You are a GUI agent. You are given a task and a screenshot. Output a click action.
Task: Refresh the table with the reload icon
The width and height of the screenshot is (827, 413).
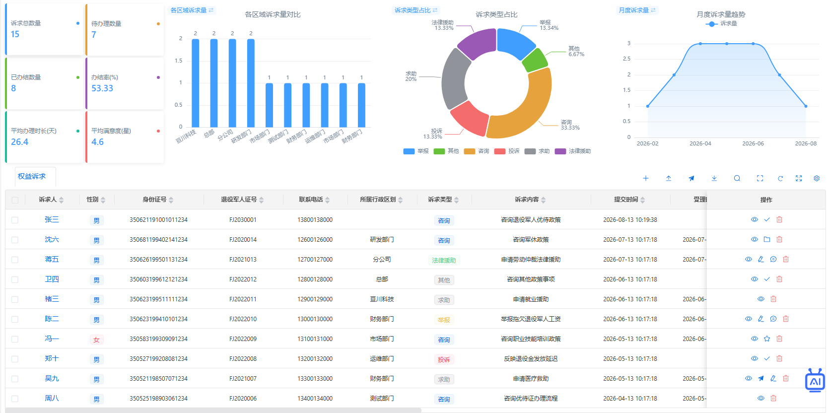[780, 178]
